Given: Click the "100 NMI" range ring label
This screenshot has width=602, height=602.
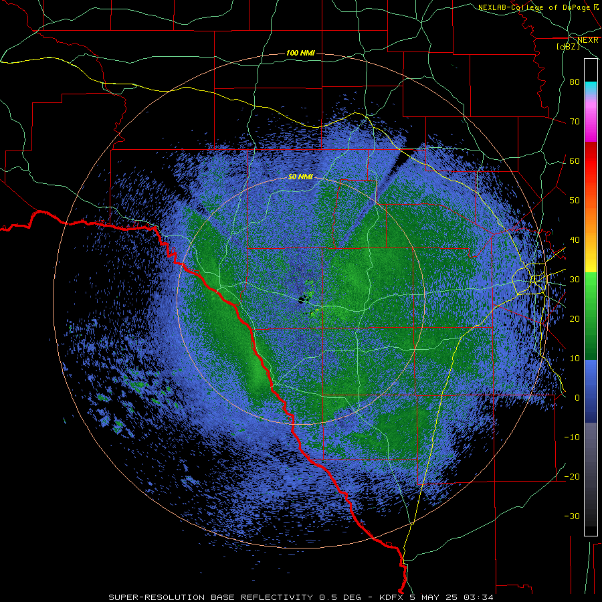Looking at the screenshot, I should 300,53.
